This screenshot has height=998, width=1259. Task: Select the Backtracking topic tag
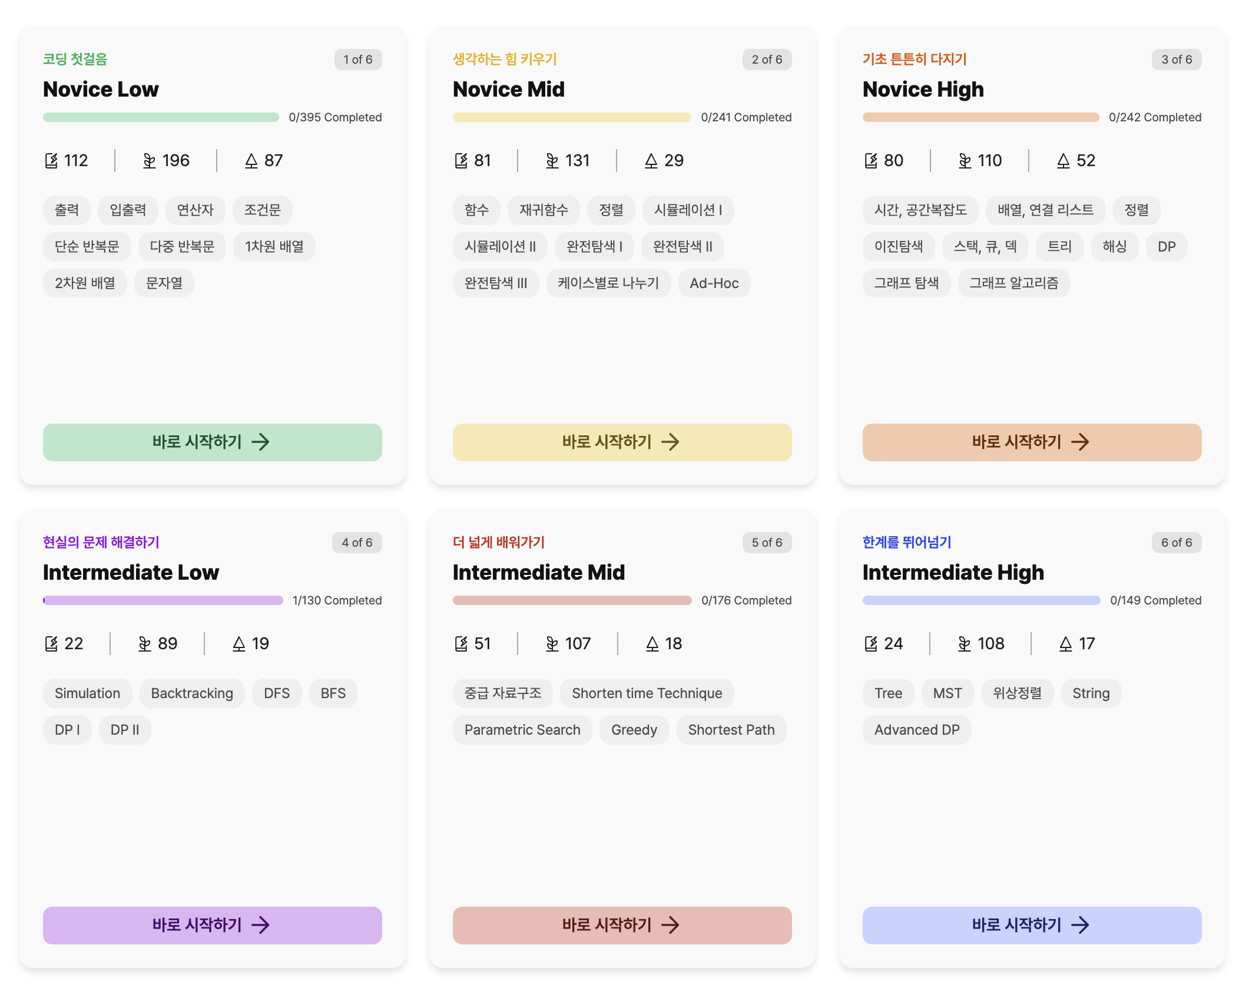[192, 693]
